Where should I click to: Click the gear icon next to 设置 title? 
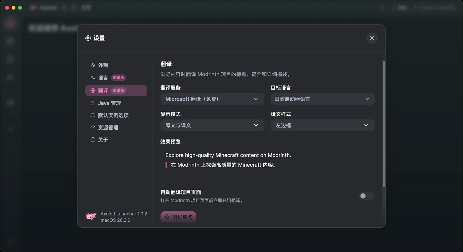(x=88, y=38)
